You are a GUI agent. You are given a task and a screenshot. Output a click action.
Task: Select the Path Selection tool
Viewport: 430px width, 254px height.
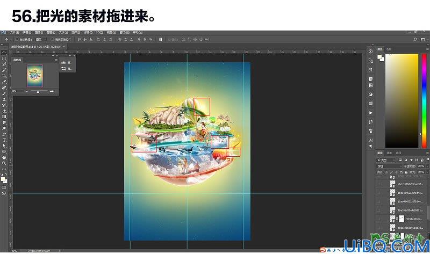tap(4, 146)
